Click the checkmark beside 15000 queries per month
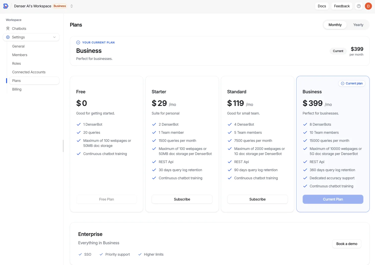Screen dimensions: 375x265 [x=305, y=141]
